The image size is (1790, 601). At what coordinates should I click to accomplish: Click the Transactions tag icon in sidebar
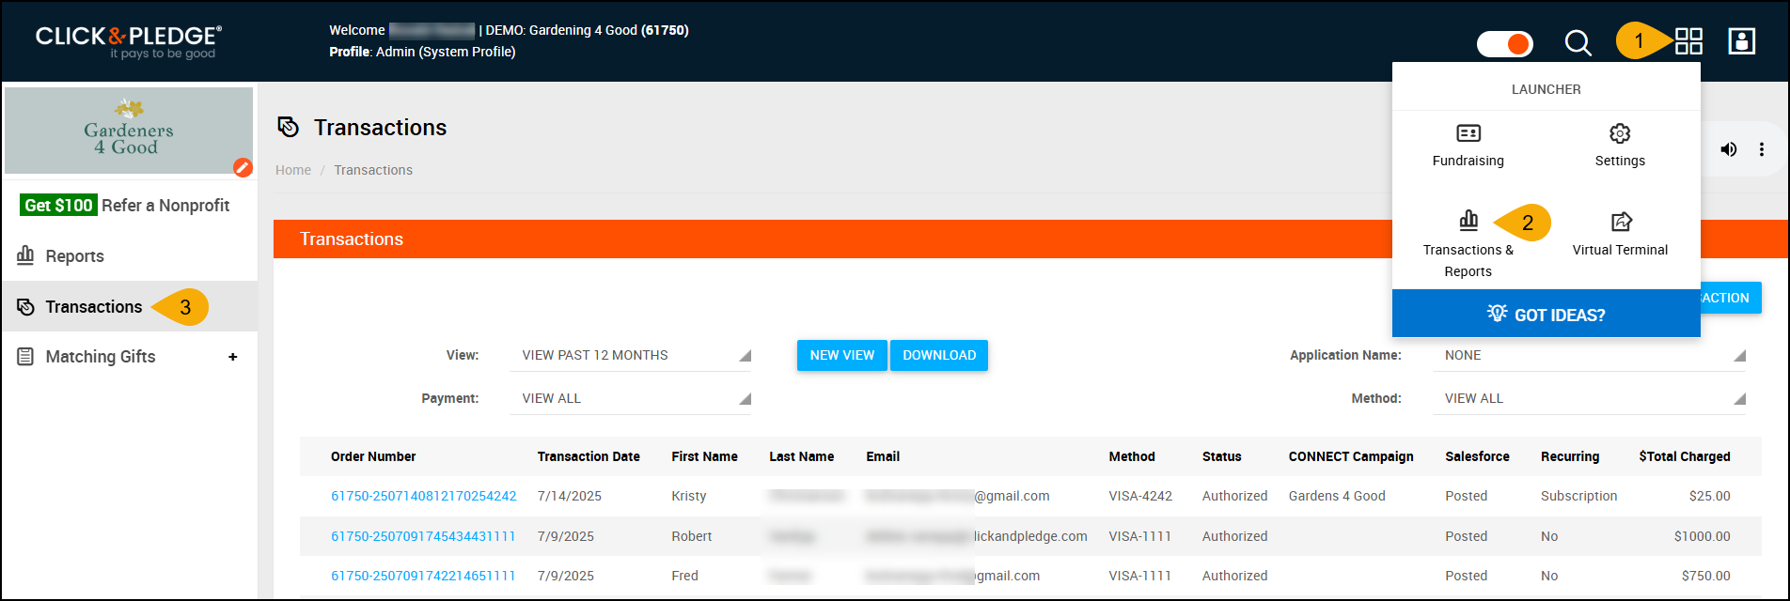point(25,307)
